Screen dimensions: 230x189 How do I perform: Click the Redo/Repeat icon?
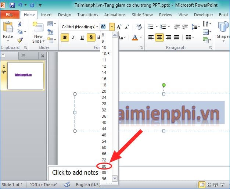tap(32, 6)
